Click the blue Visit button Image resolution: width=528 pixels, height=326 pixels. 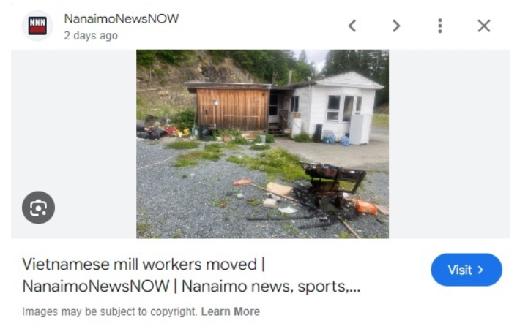(466, 270)
